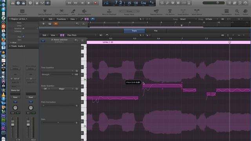Click Auto Zoom toolbar icon

click(x=22, y=11)
